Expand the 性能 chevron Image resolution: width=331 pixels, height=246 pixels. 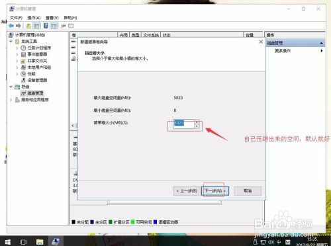point(17,73)
